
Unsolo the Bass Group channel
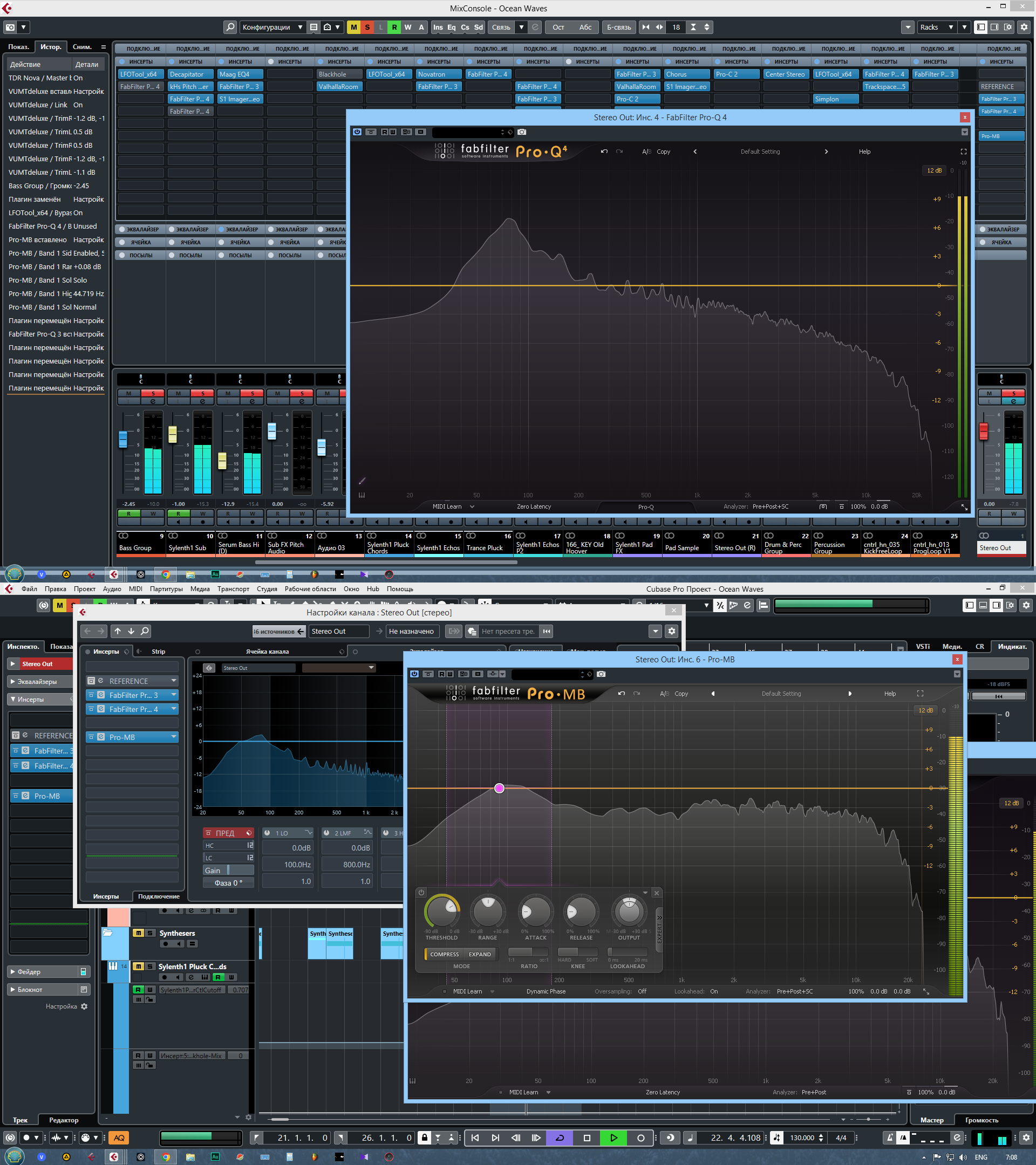pyautogui.click(x=152, y=393)
